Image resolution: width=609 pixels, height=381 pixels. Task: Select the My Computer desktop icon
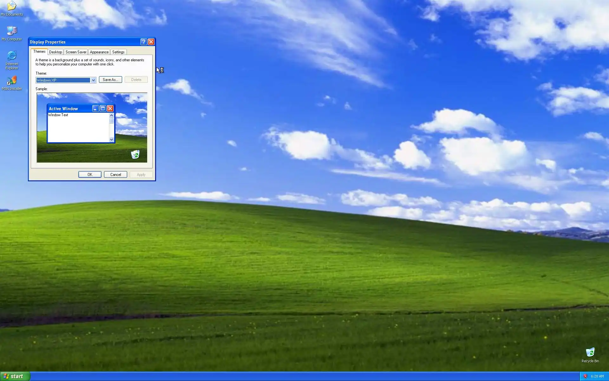click(x=12, y=31)
